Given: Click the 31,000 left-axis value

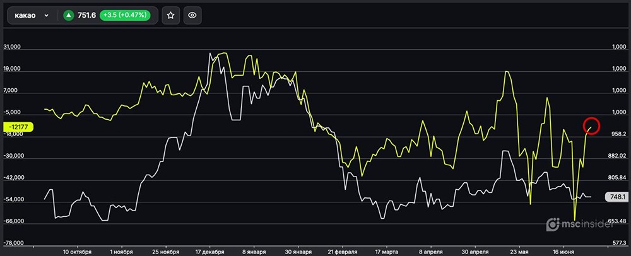Looking at the screenshot, I should [13, 47].
